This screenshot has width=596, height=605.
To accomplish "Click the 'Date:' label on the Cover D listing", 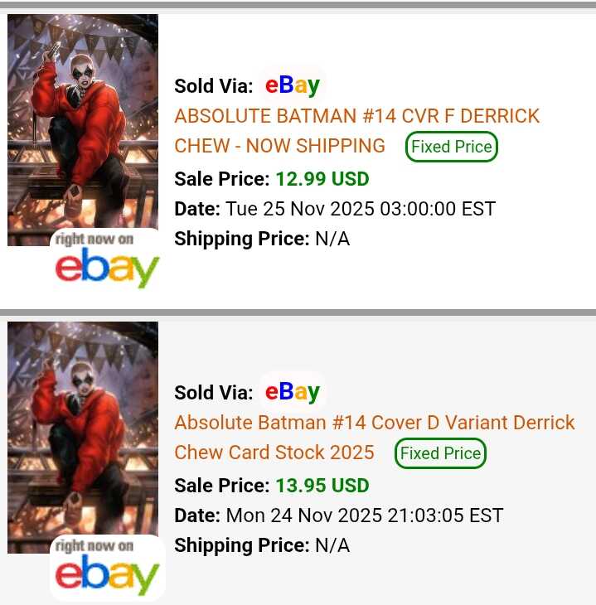I will pyautogui.click(x=196, y=515).
